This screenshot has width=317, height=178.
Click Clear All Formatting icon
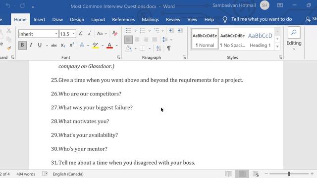115,33
